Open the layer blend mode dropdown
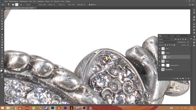The image size is (196, 110). (168, 42)
